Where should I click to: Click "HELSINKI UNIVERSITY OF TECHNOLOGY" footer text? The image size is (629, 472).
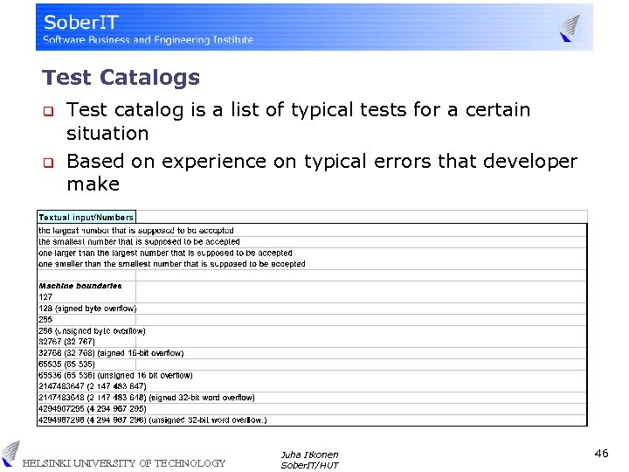pos(123,463)
